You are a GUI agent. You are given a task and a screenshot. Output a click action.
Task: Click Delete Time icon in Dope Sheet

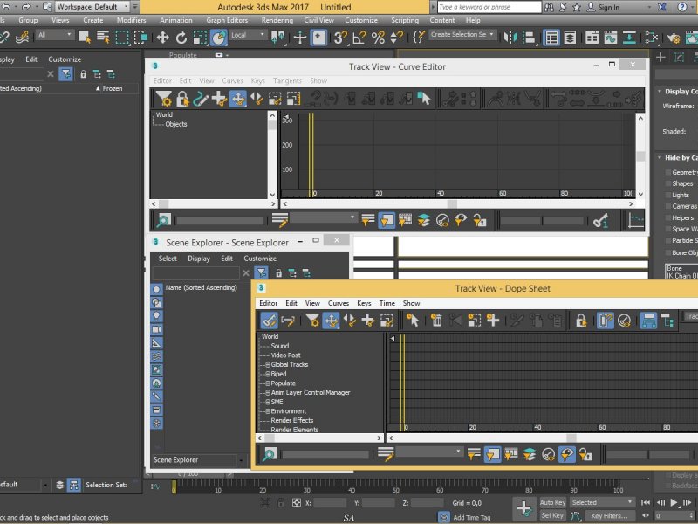click(x=437, y=321)
